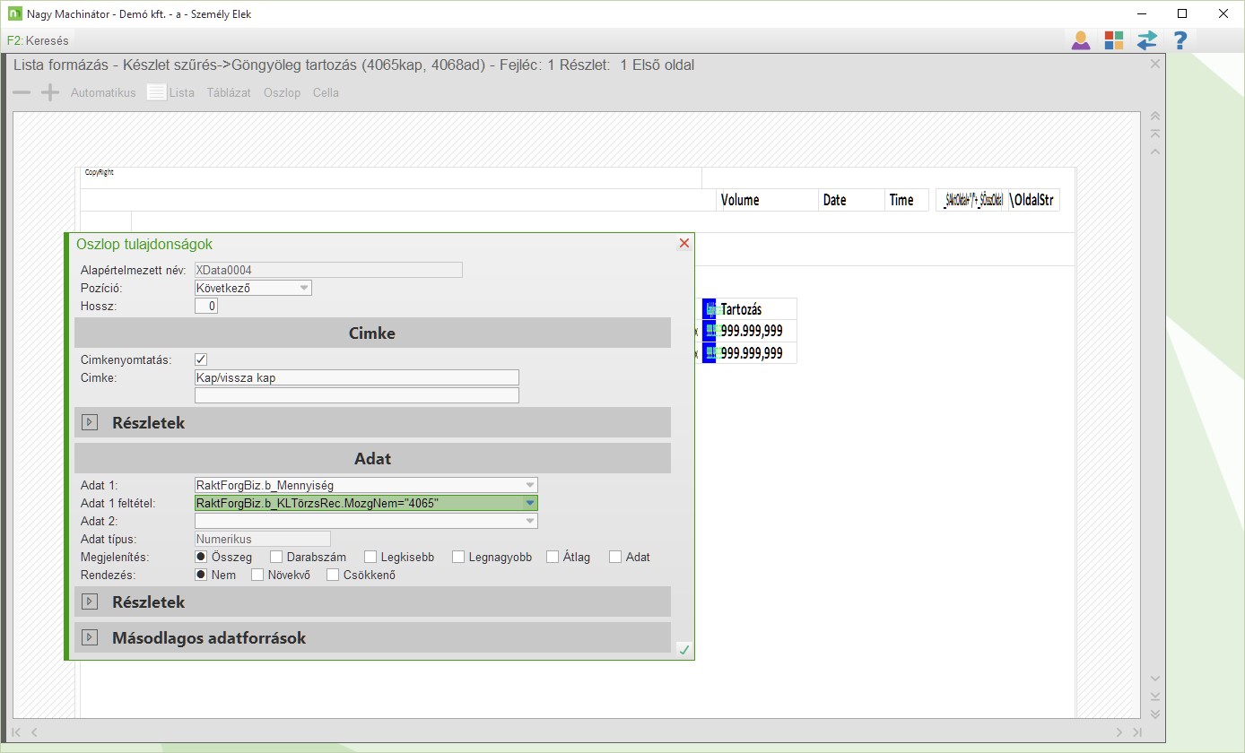
Task: Select the Összeg display option
Action: (201, 557)
